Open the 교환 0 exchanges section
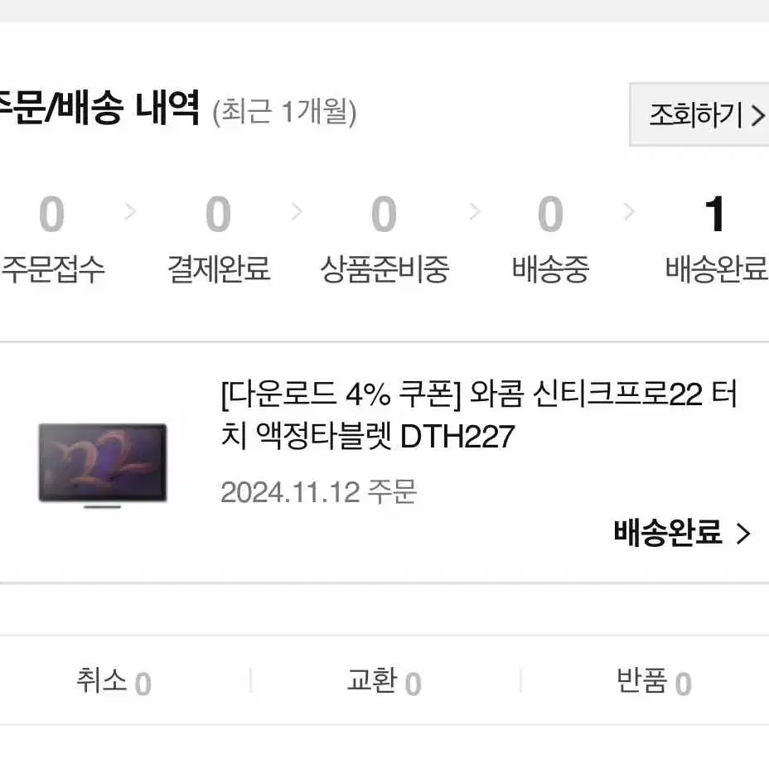The width and height of the screenshot is (769, 769). click(x=384, y=682)
